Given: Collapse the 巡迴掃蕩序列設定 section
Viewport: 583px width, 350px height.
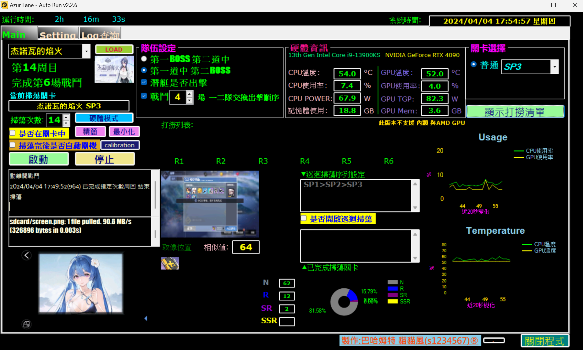Looking at the screenshot, I should [303, 174].
